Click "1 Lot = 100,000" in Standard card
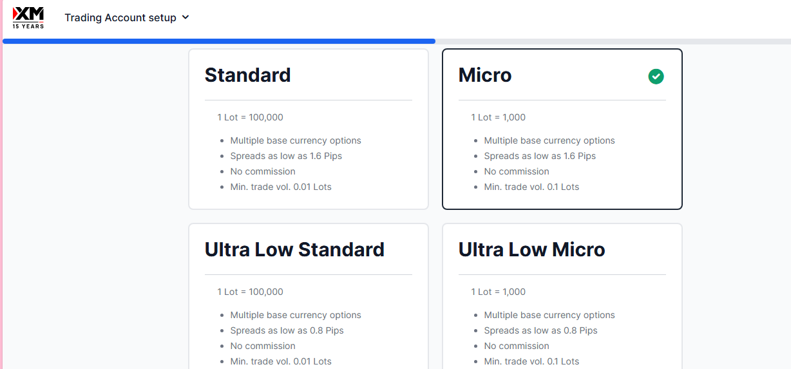Viewport: 791px width, 369px height. pyautogui.click(x=250, y=117)
